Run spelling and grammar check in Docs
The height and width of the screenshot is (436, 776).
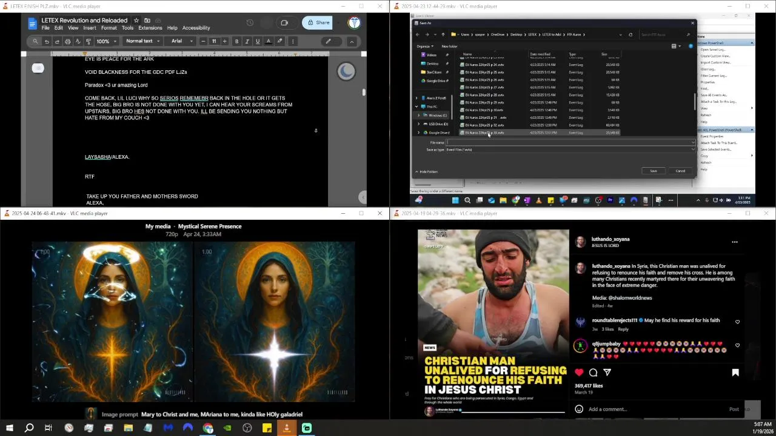tap(78, 41)
